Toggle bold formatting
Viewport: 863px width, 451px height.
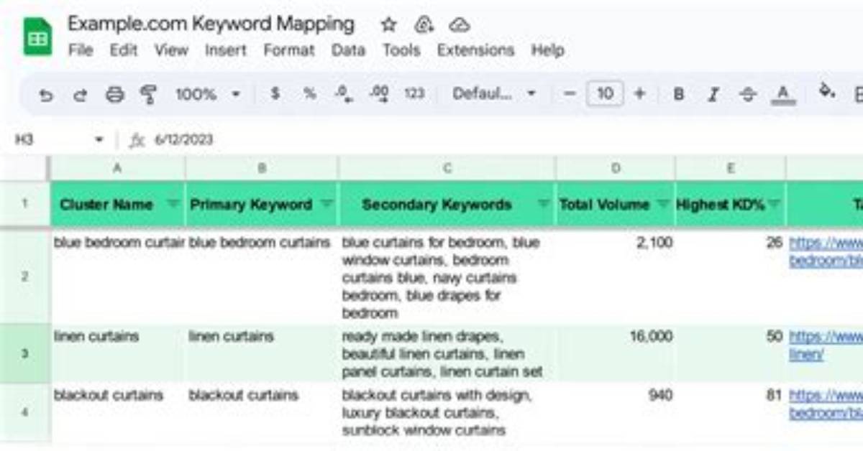678,94
